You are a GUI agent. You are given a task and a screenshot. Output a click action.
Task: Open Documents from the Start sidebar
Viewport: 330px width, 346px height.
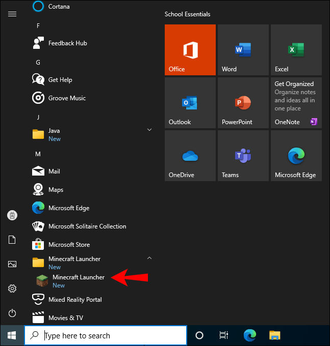[12, 240]
